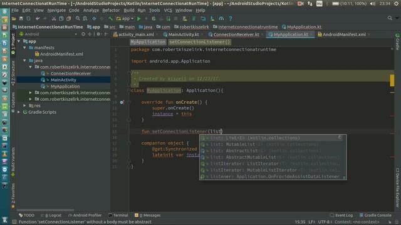The width and height of the screenshot is (401, 225).
Task: Collapse the java folder arrow
Action: 24,61
